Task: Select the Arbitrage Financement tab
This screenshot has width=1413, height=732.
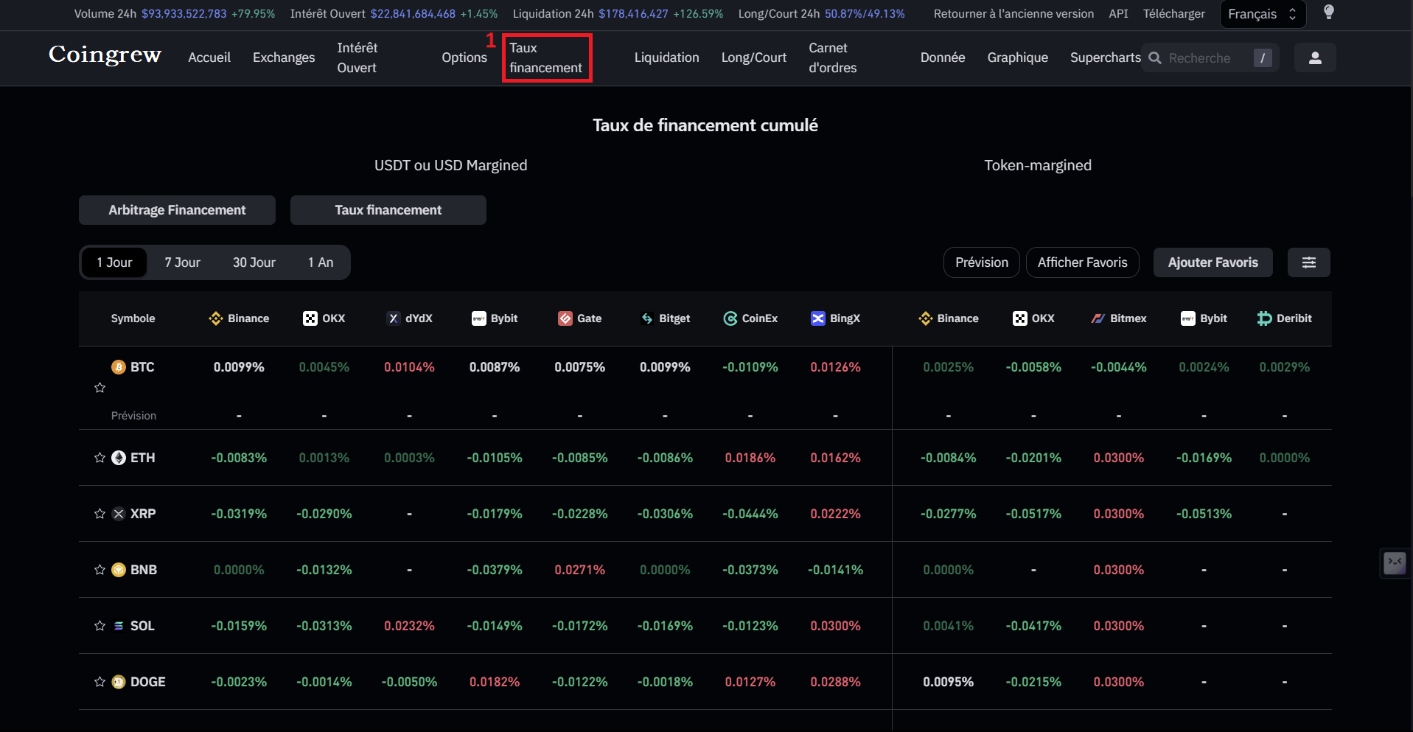Action: (x=177, y=210)
